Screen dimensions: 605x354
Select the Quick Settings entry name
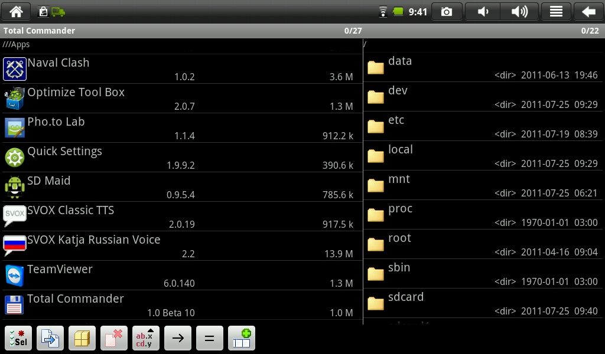[65, 152]
